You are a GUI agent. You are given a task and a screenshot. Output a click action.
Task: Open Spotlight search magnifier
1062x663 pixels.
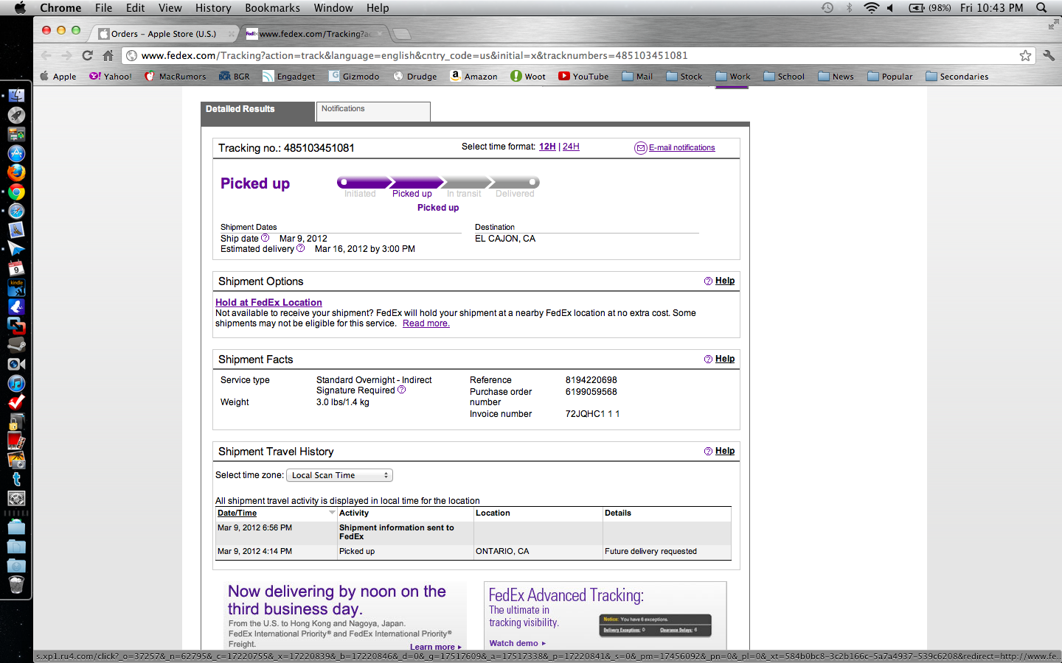pyautogui.click(x=1041, y=7)
